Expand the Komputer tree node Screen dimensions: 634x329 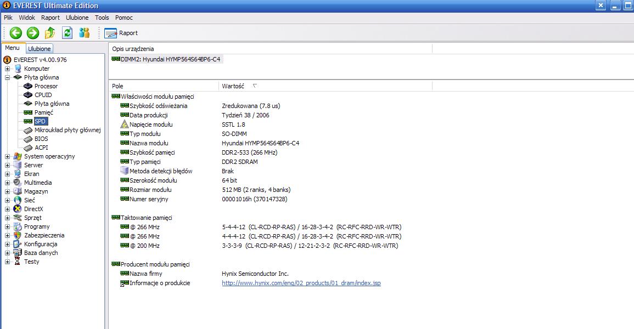tap(7, 69)
